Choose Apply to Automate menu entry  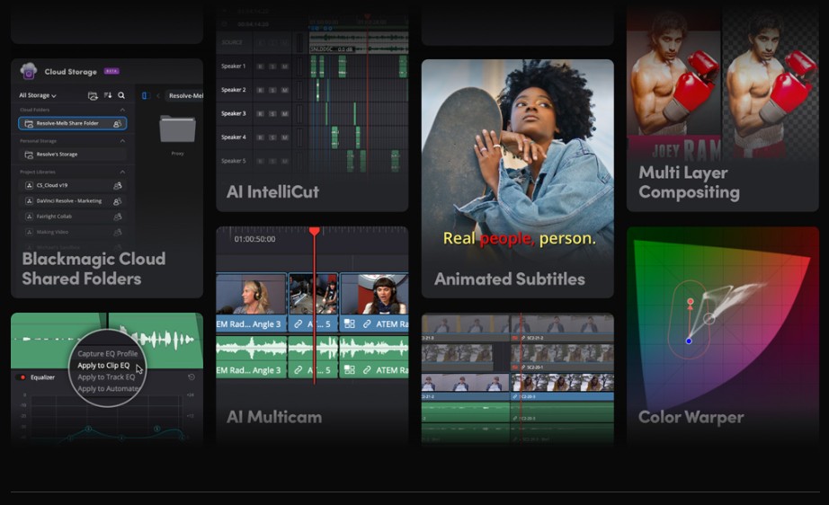pos(108,389)
